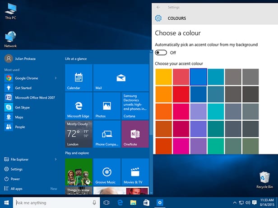Open Phone Companion tile
278x208 pixels.
107,134
